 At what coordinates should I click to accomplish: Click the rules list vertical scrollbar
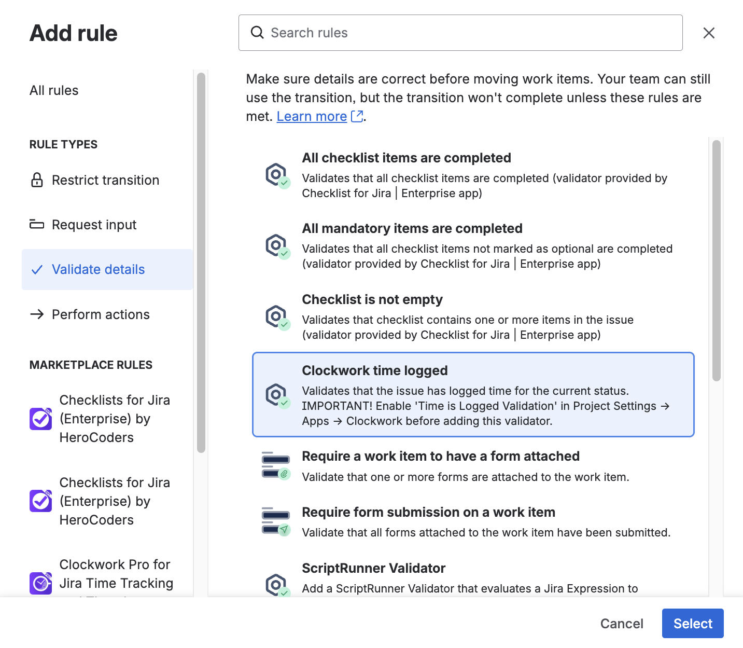[717, 260]
